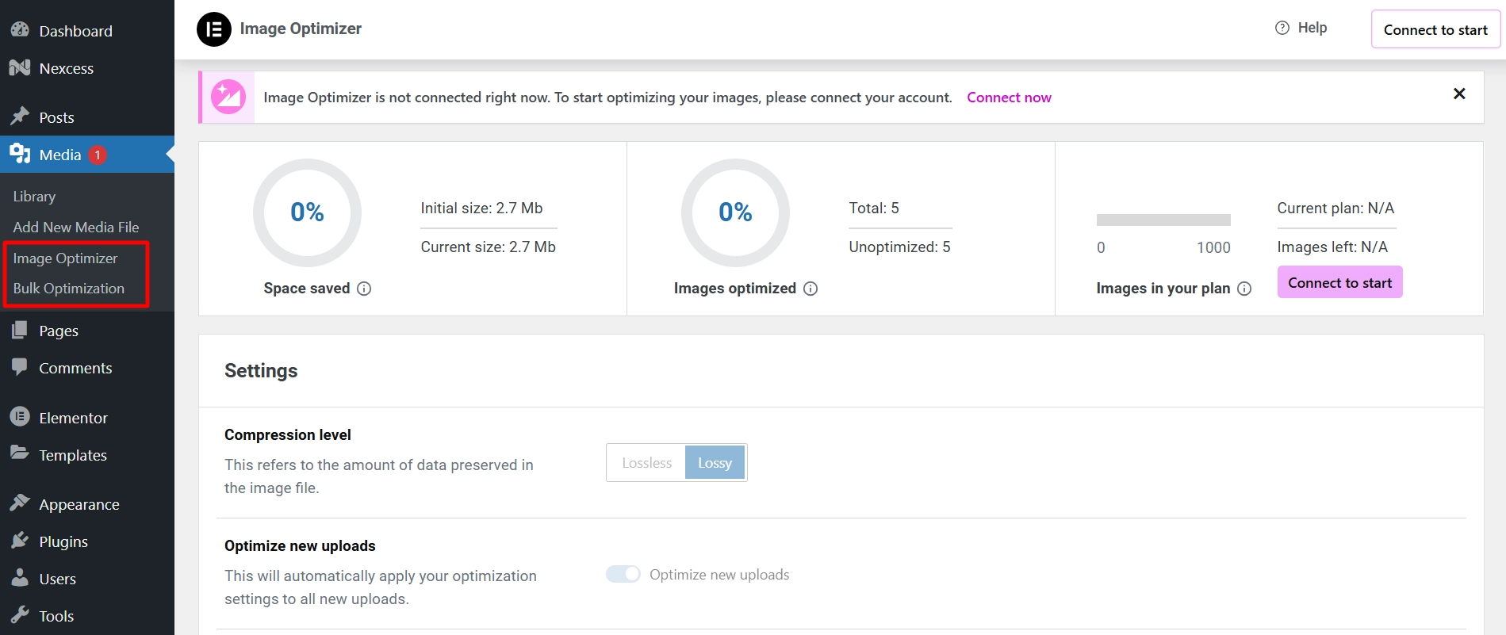Show the Images in your plan info tooltip
The width and height of the screenshot is (1506, 635).
[1244, 289]
